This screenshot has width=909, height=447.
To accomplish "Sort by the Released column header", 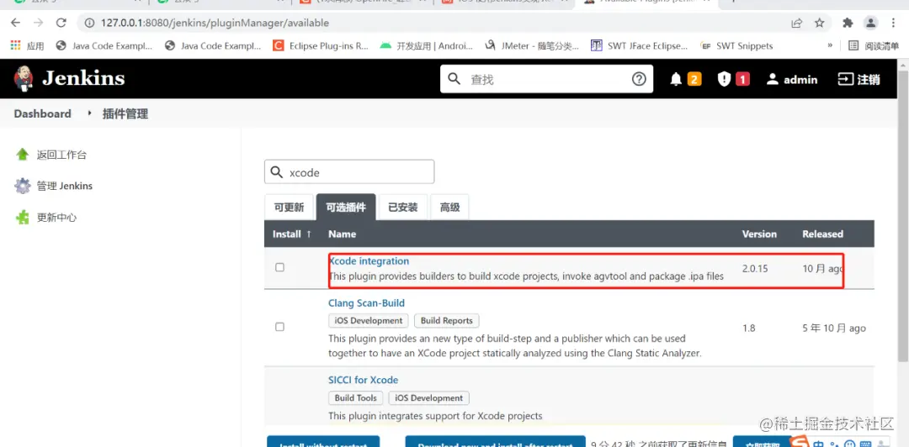I will [822, 234].
